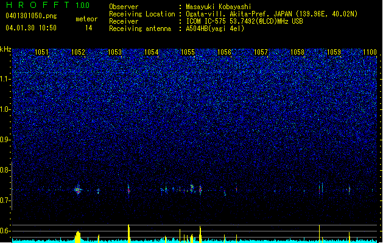Click the yellow power spike just before 1059

pos(319,233)
